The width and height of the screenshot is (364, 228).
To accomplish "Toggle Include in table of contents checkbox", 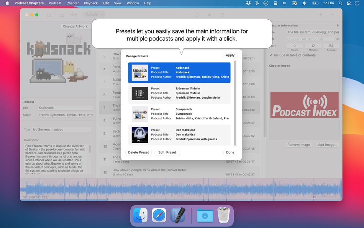I will pyautogui.click(x=271, y=55).
